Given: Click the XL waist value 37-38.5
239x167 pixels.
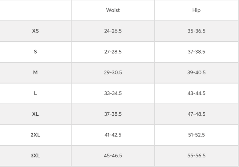Looking at the screenshot, I should (x=113, y=114).
